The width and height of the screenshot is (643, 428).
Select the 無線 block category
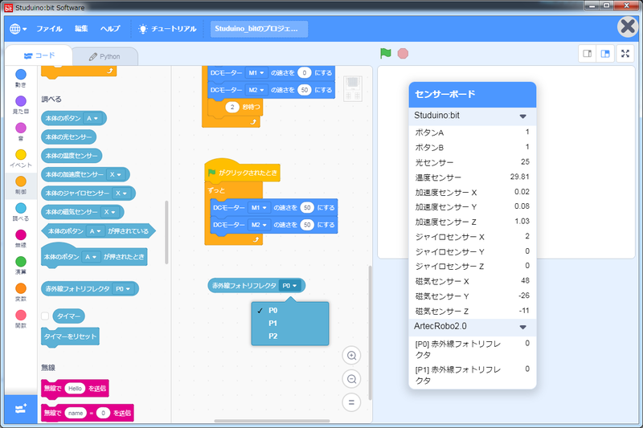tap(21, 238)
